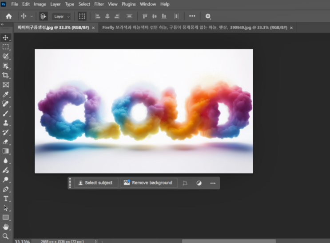Screen dimensions: 330x243
Task: Select the Horizontal Type tool
Action: coord(6,198)
